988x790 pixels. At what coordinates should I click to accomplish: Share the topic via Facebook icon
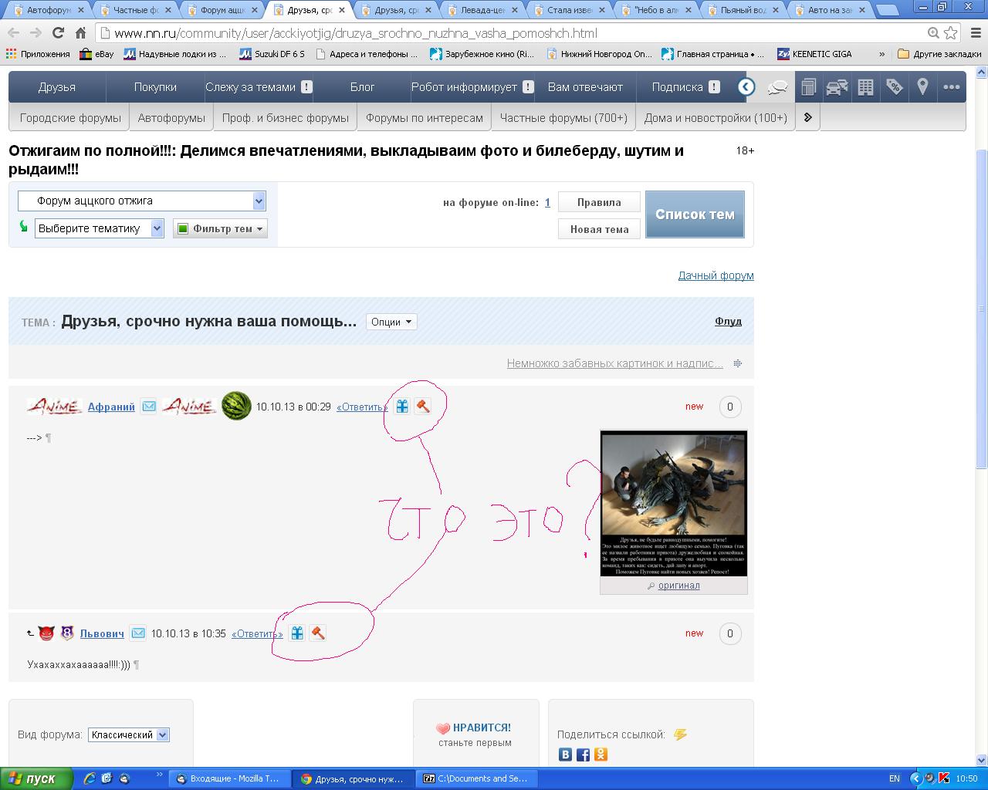(x=583, y=755)
